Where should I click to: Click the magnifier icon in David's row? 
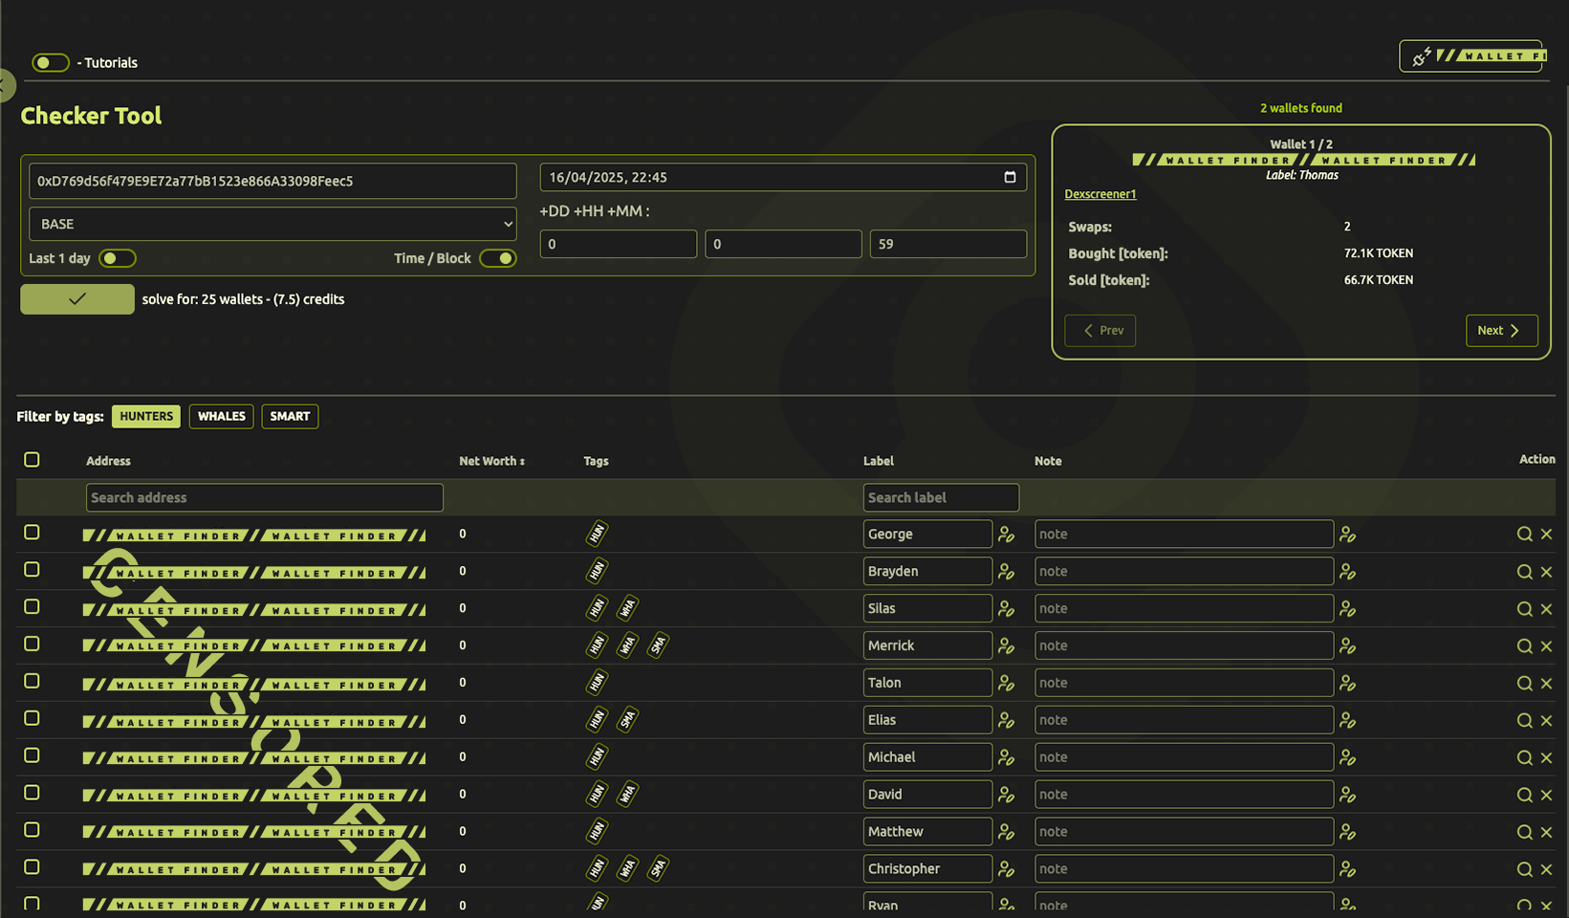click(1524, 796)
